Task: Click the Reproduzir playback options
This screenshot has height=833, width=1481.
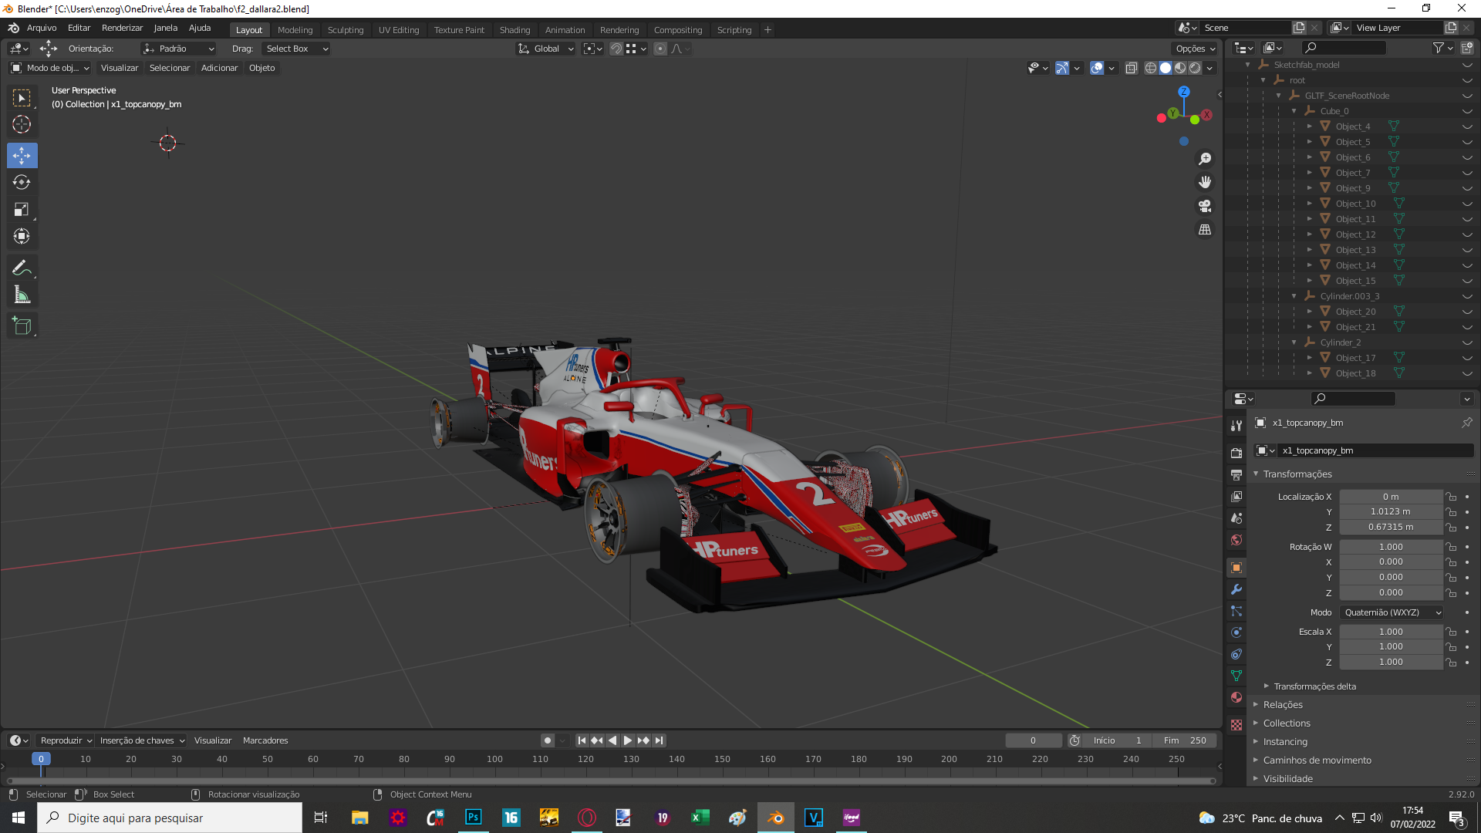Action: [x=65, y=740]
